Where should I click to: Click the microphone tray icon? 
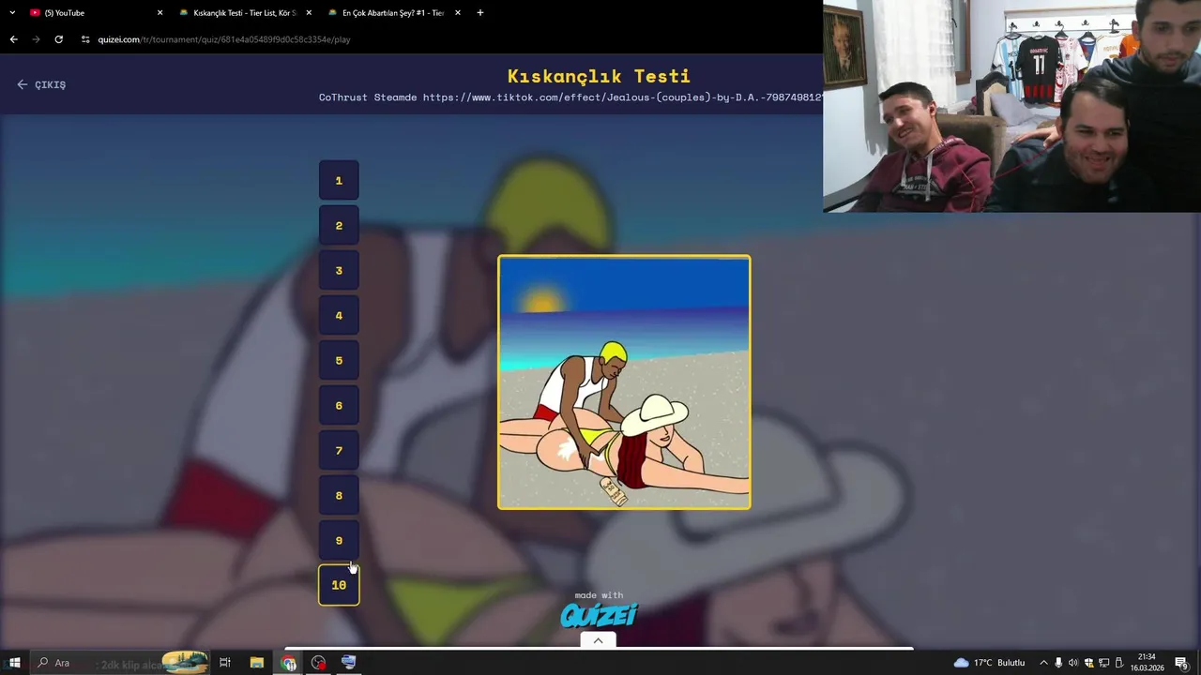point(1058,663)
